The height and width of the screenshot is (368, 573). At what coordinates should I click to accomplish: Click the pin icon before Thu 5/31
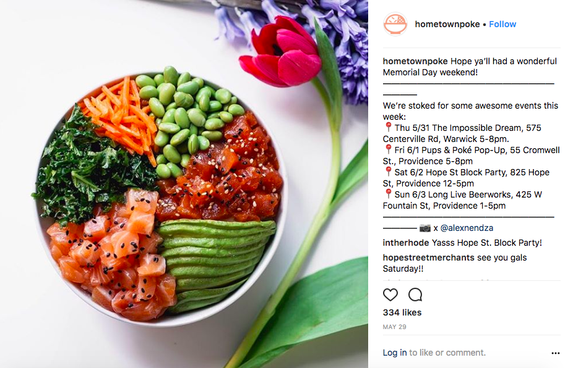point(388,127)
